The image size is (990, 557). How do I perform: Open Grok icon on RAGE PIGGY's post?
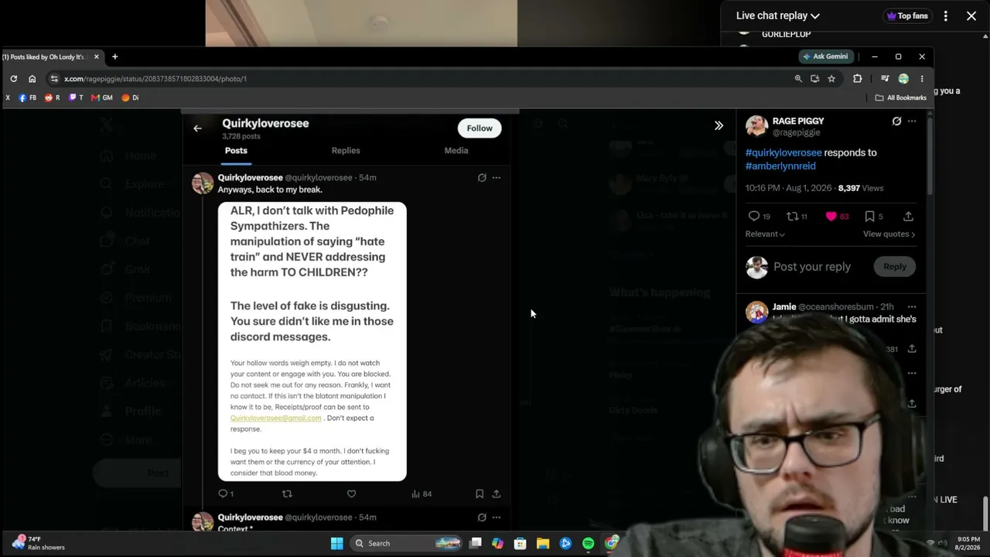pyautogui.click(x=896, y=121)
